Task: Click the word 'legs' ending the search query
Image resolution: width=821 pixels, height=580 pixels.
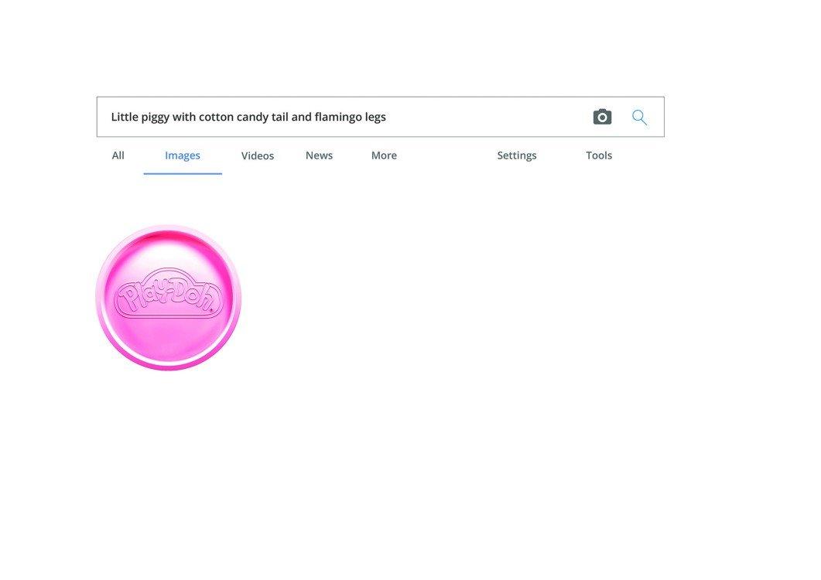Action: point(375,118)
